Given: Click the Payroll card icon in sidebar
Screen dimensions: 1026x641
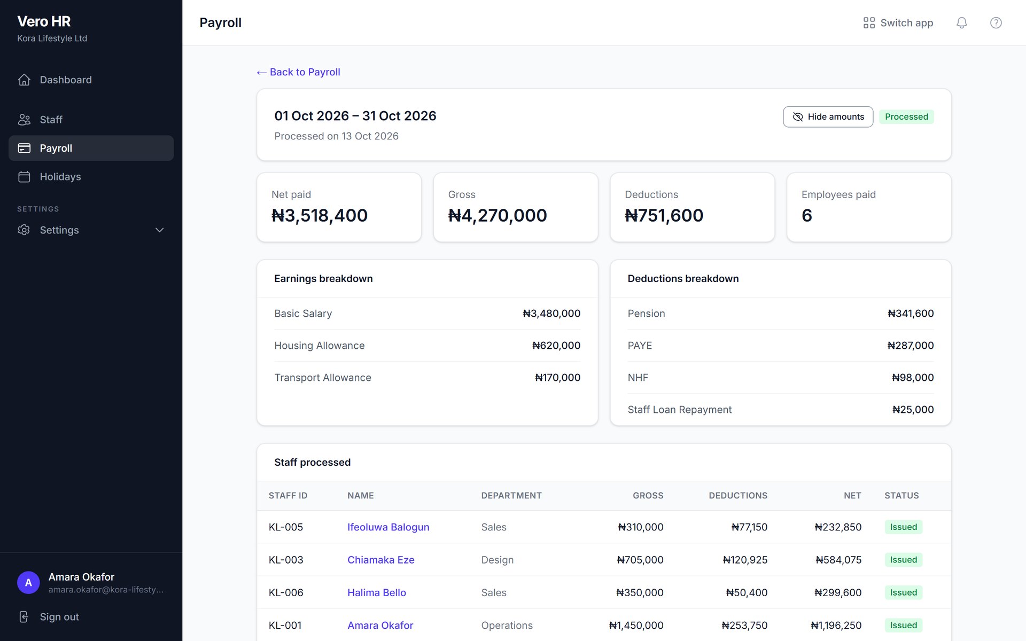Looking at the screenshot, I should tap(24, 148).
